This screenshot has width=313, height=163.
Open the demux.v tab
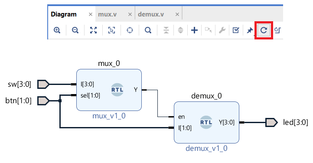point(151,14)
